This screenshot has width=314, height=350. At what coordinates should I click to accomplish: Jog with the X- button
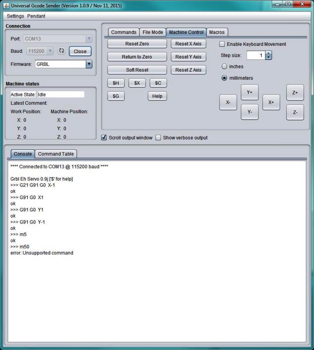(x=228, y=102)
